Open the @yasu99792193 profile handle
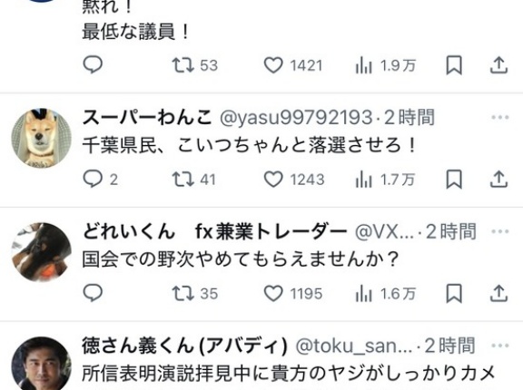The image size is (523, 390). point(296,117)
